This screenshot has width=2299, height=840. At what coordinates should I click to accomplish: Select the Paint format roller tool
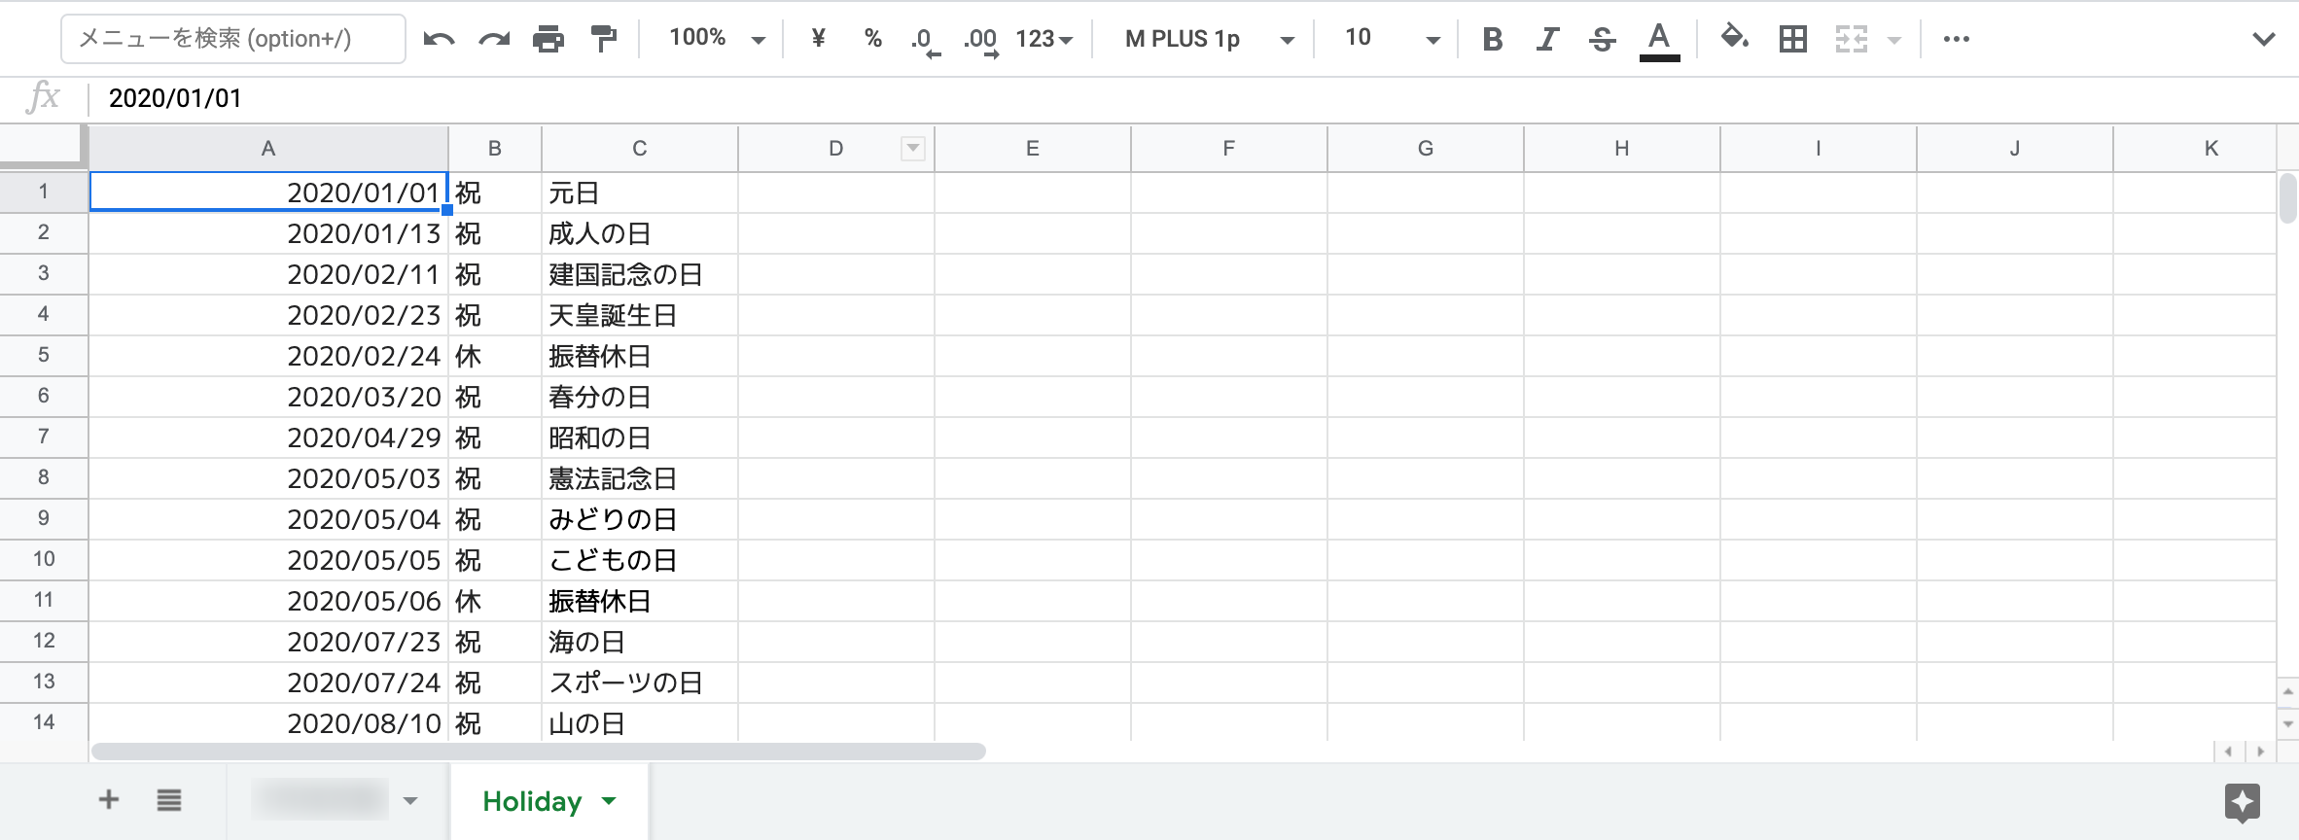point(604,39)
